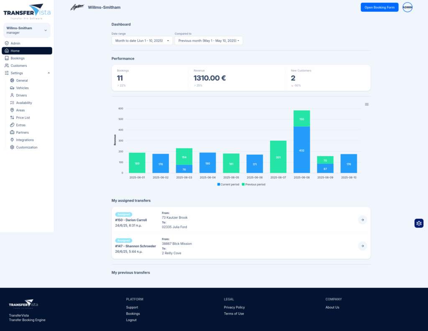This screenshot has width=428, height=331.
Task: Open the ADMIN profile avatar
Action: (407, 7)
